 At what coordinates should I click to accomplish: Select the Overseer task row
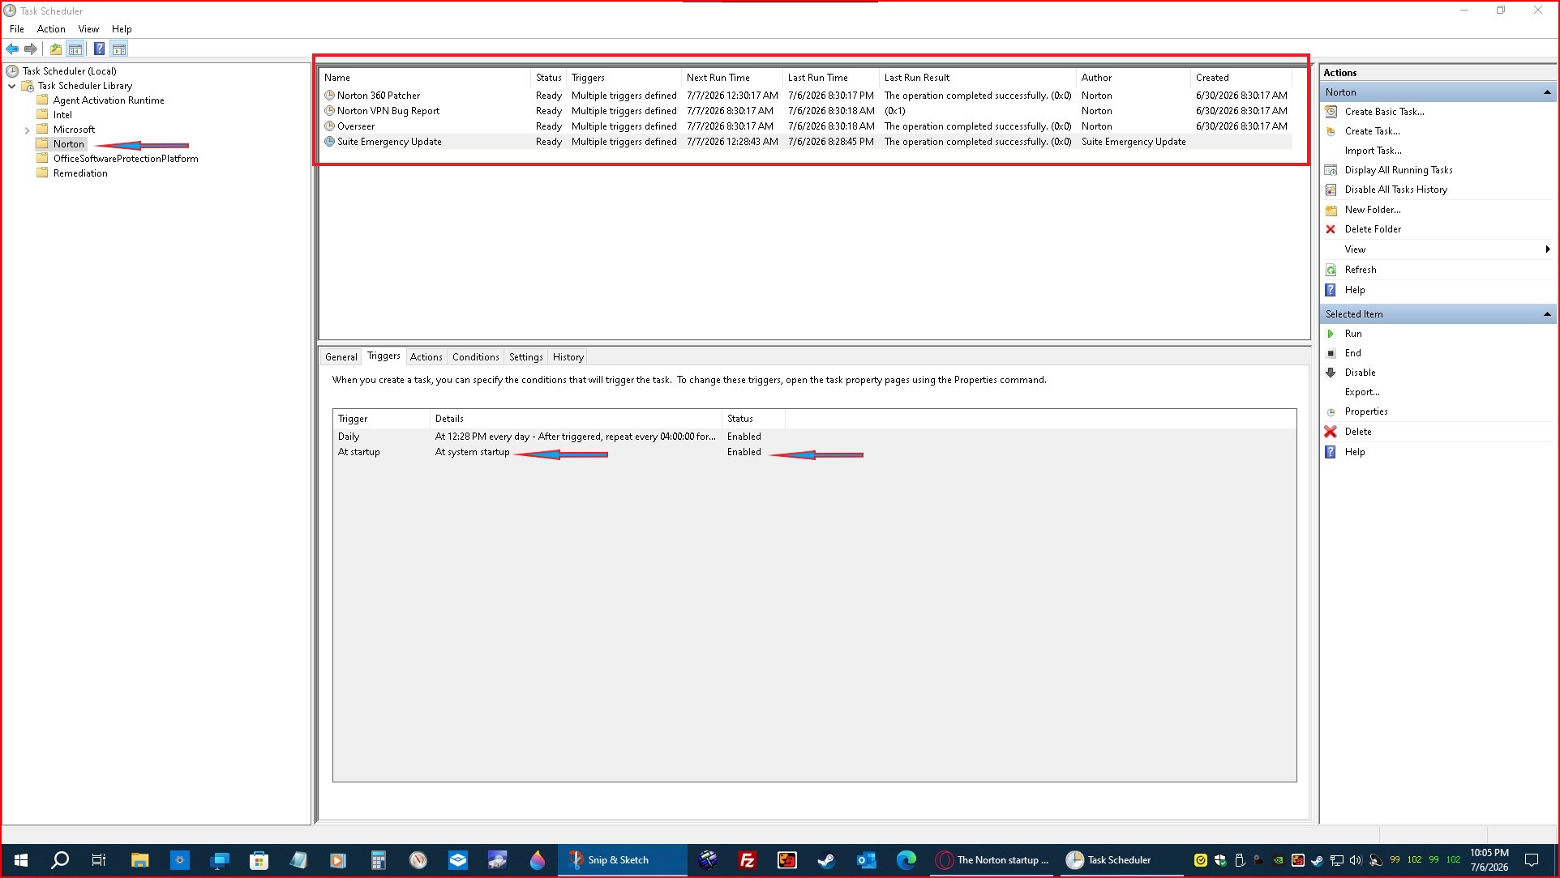[806, 126]
